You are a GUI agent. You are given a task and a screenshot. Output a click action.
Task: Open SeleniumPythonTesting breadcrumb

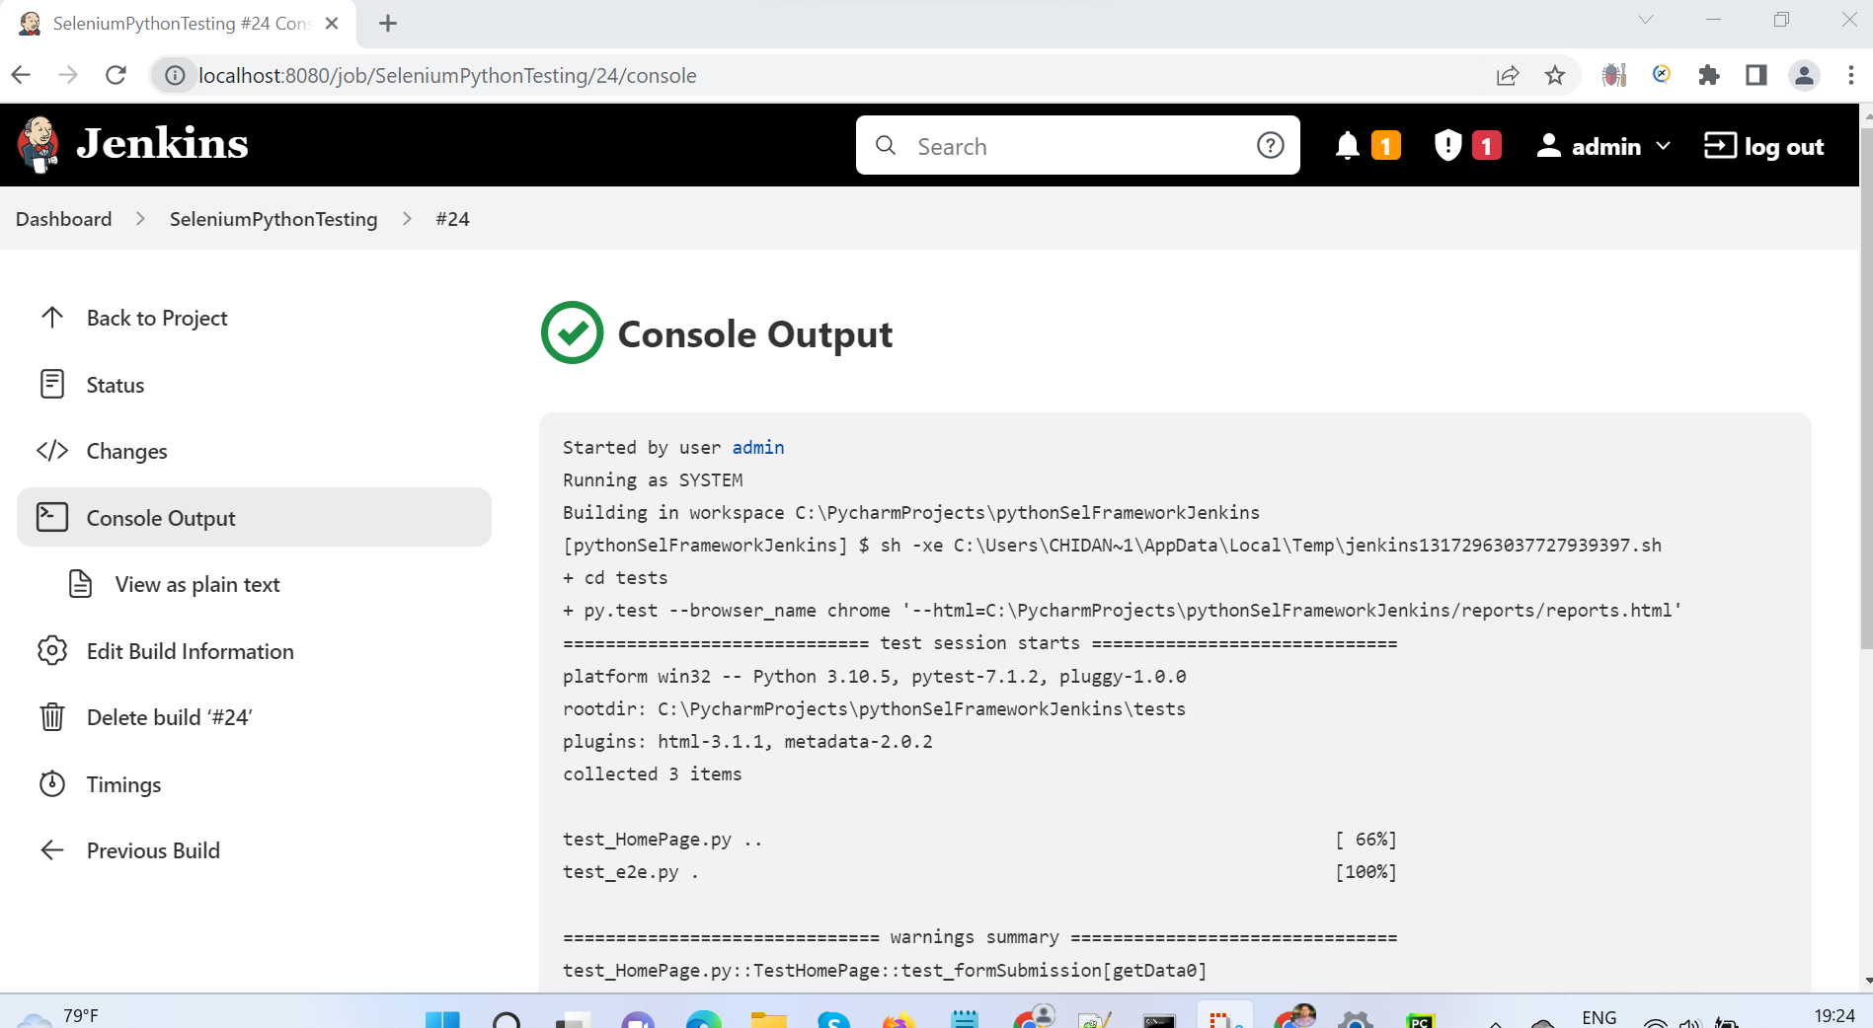pos(273,219)
